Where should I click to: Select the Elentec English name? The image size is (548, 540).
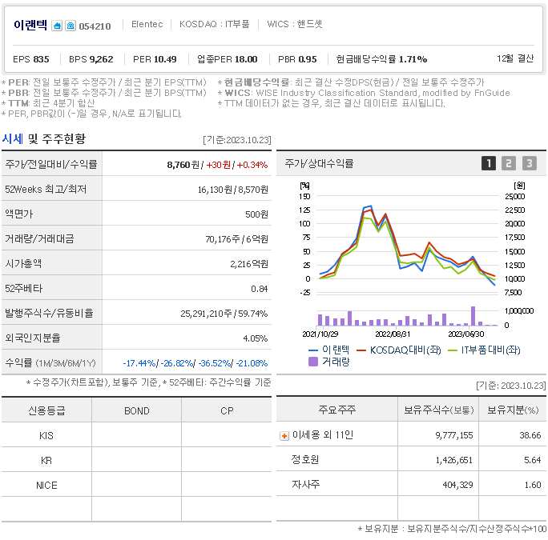[147, 24]
